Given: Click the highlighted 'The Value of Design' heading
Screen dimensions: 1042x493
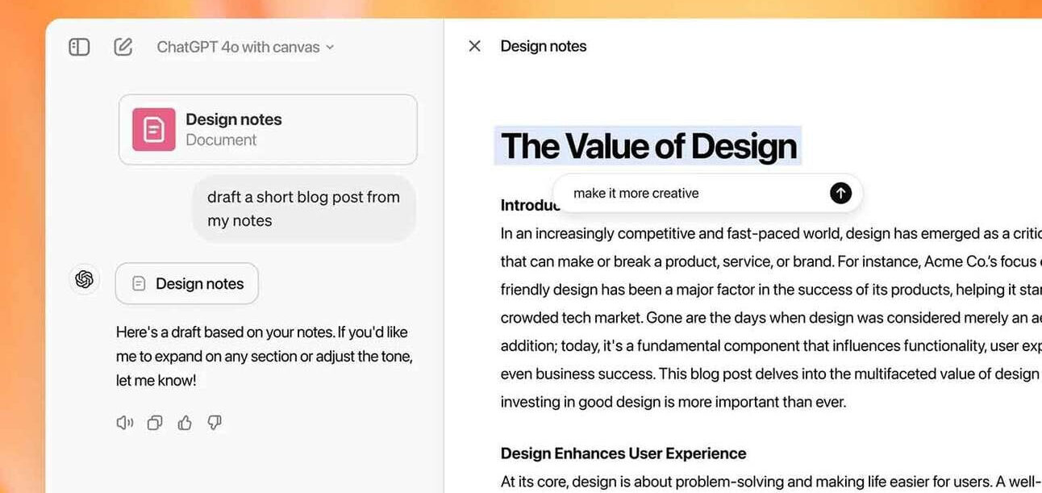Looking at the screenshot, I should pos(648,146).
